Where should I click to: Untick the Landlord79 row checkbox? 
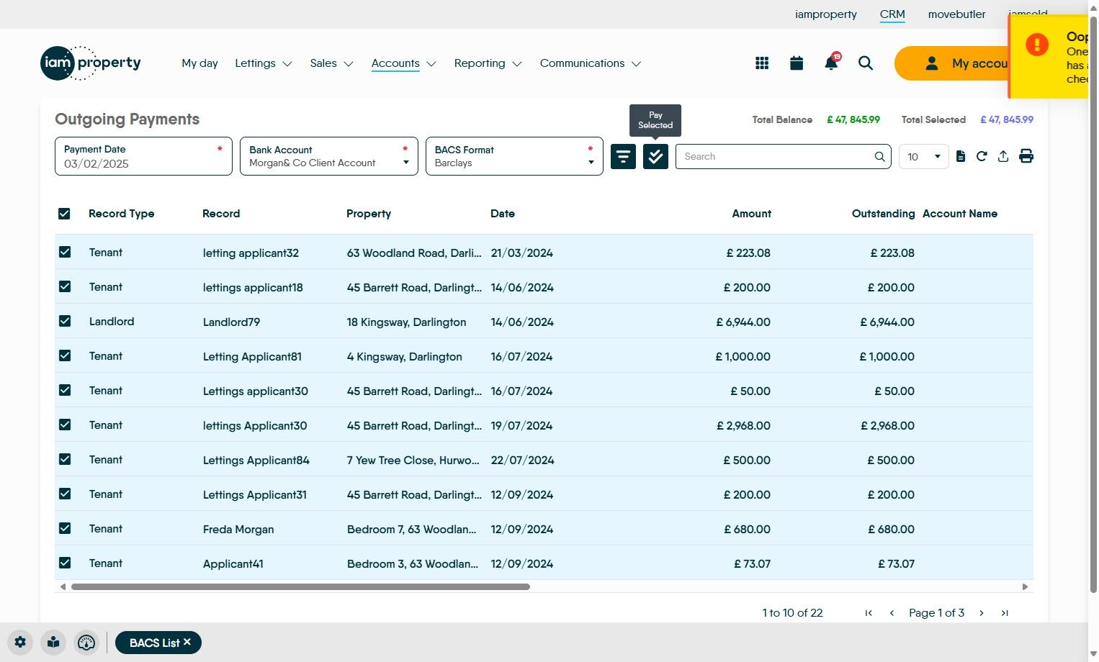(65, 321)
